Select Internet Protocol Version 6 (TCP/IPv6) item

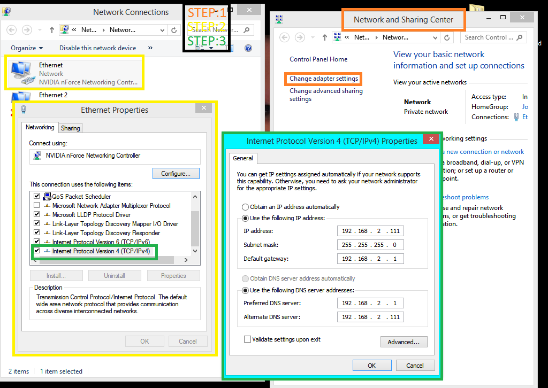coord(101,242)
